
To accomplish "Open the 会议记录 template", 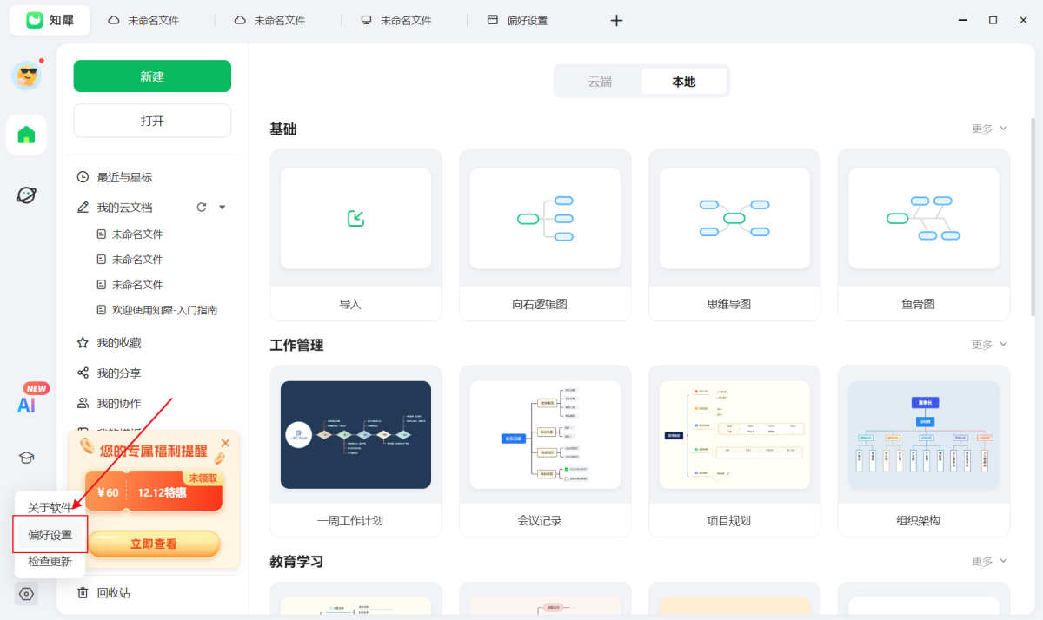I will 545,452.
